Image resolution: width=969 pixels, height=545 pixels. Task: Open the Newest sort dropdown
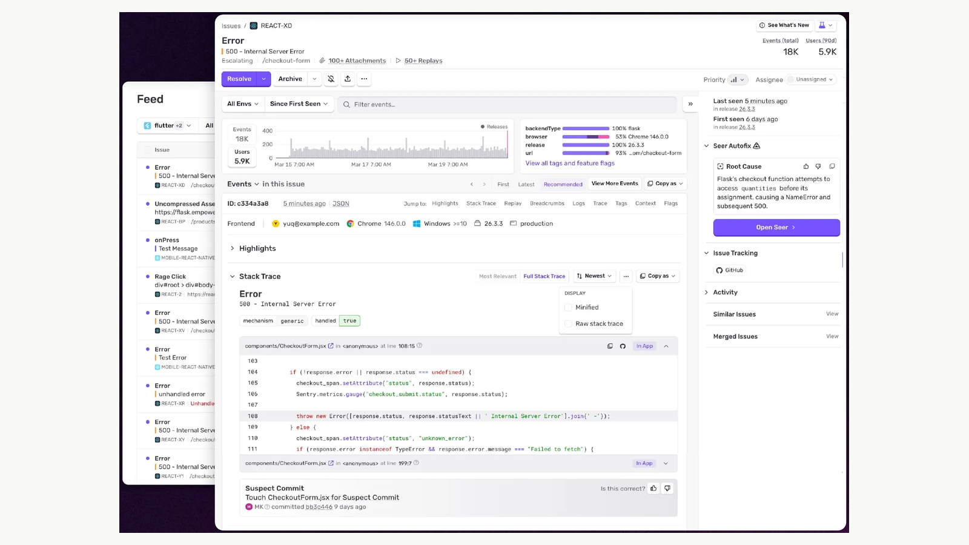click(x=594, y=276)
